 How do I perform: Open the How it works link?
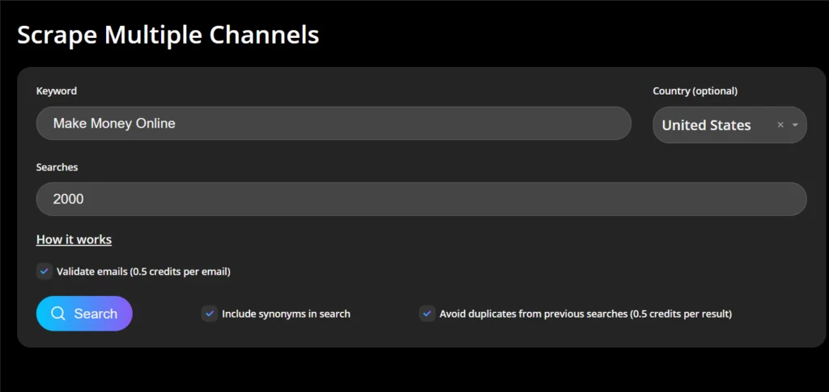click(x=74, y=239)
